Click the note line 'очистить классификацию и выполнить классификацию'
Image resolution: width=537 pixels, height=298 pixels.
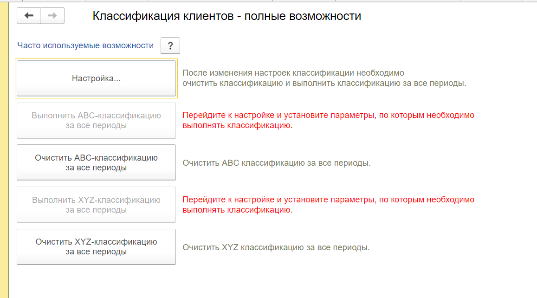[x=324, y=84]
